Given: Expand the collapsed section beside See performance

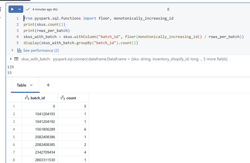Looking at the screenshot, I should pos(12,50).
